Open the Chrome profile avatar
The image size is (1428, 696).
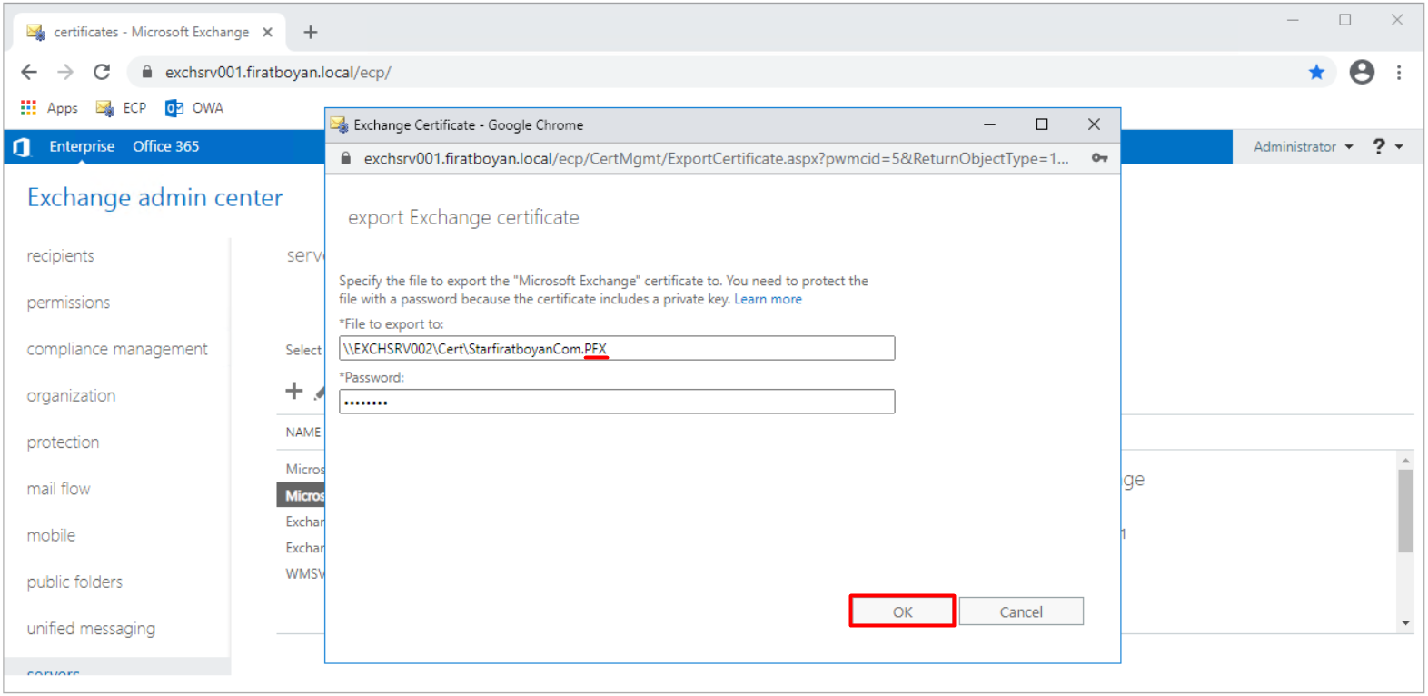(x=1362, y=72)
